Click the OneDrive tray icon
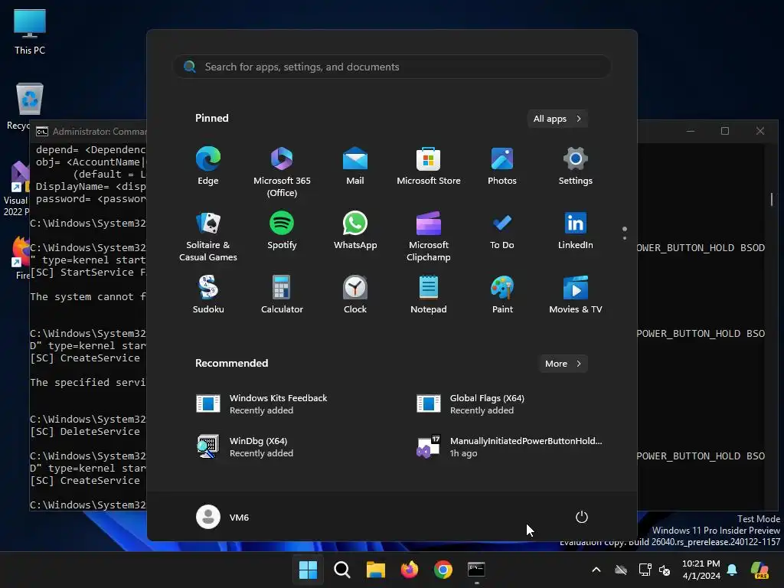This screenshot has height=588, width=784. pos(621,570)
